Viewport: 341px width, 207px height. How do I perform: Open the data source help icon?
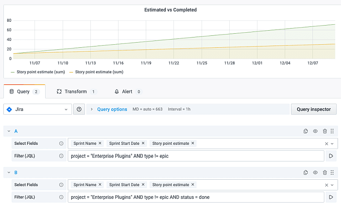pyautogui.click(x=79, y=109)
